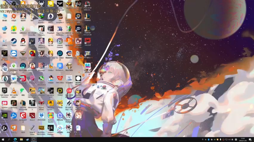Open the Ubisoft Connect shortcut
Viewport: 254px width, 142px height.
[60, 41]
